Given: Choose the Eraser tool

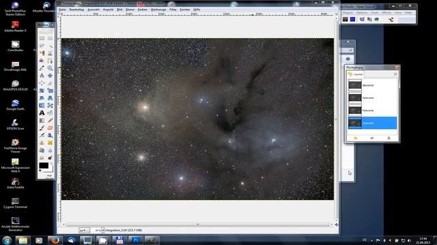Looking at the screenshot, I should pyautogui.click(x=50, y=128).
